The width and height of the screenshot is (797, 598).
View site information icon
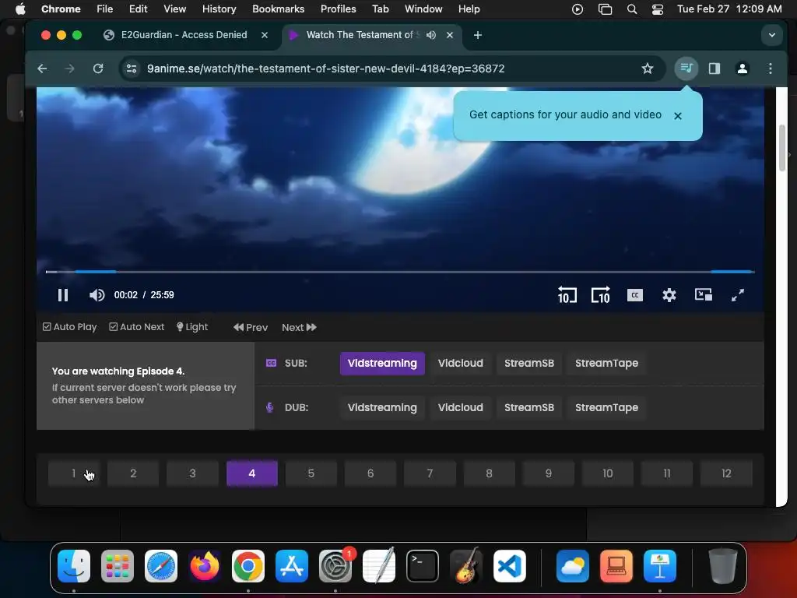[132, 69]
